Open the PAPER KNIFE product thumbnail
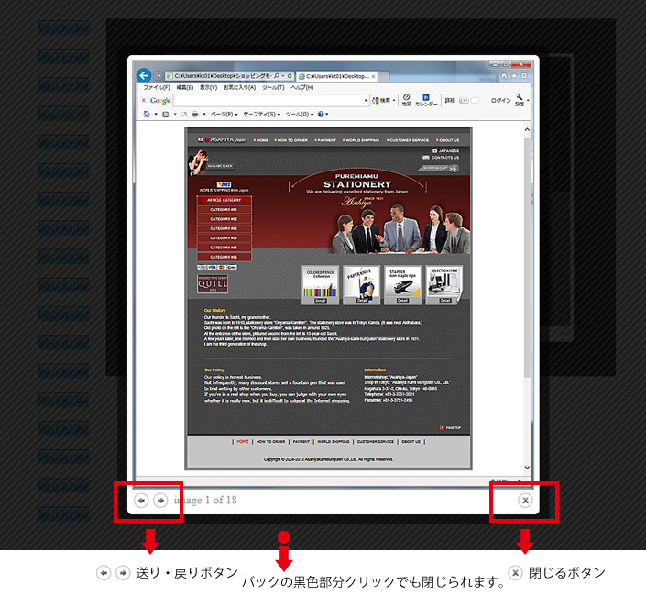The height and width of the screenshot is (596, 646). pyautogui.click(x=361, y=285)
